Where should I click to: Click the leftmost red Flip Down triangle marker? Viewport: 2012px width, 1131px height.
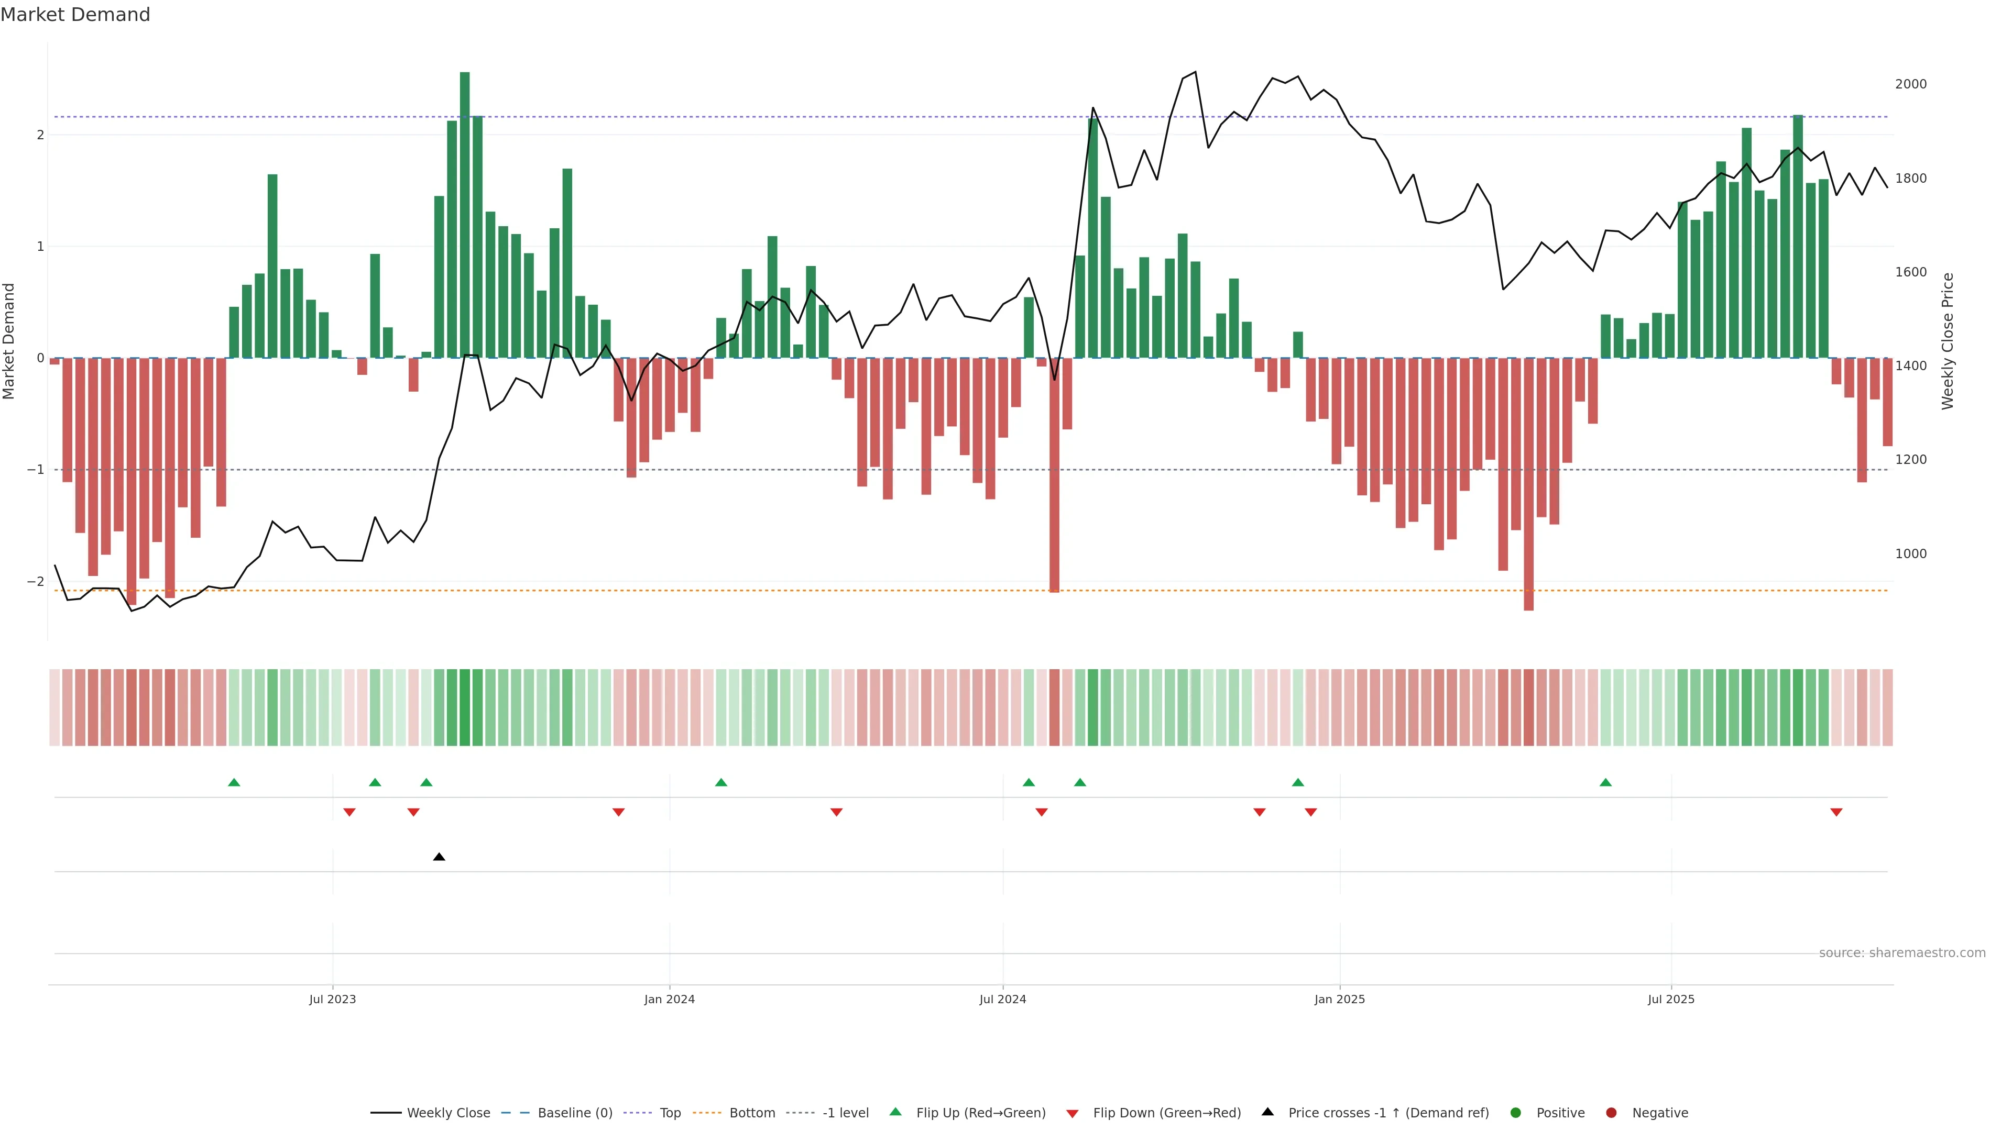tap(349, 813)
